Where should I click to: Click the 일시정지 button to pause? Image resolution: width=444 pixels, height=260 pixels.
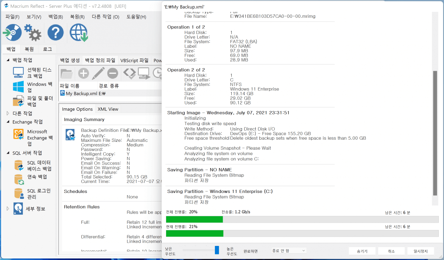[421, 251]
